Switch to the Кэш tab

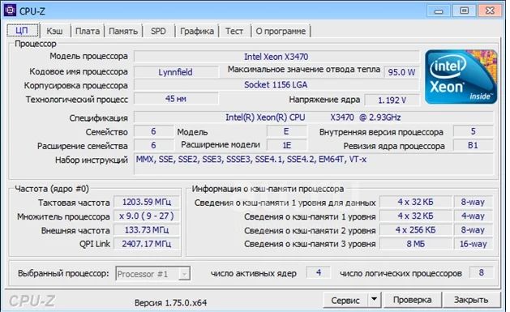(54, 31)
